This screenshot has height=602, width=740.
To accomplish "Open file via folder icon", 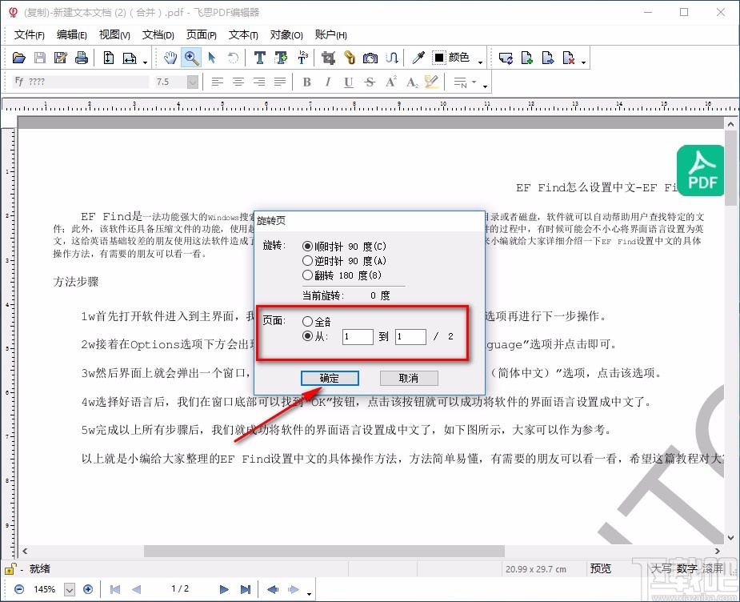I will pyautogui.click(x=19, y=58).
